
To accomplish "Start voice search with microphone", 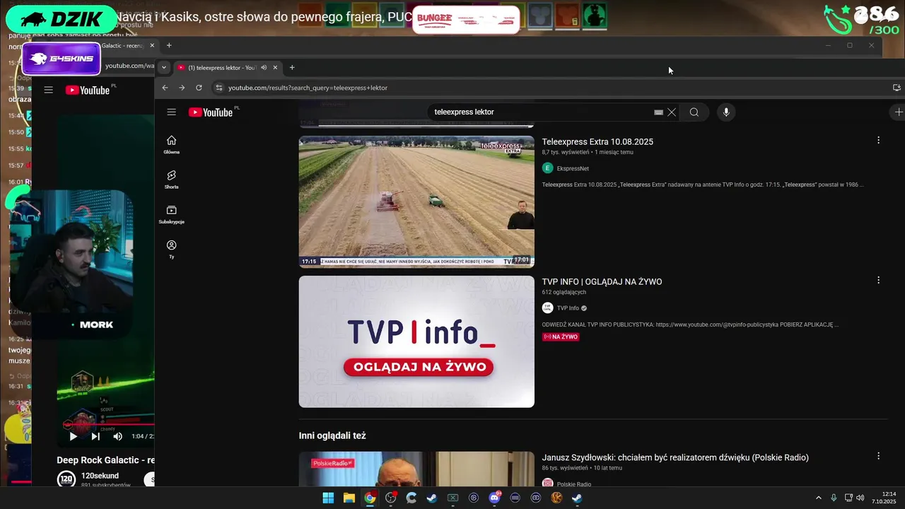I will pyautogui.click(x=726, y=112).
